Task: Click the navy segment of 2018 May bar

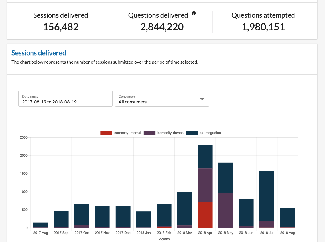Action: 226,178
